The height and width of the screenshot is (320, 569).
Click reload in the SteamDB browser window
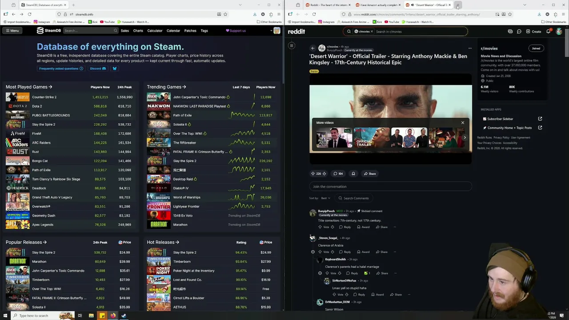[x=29, y=14]
